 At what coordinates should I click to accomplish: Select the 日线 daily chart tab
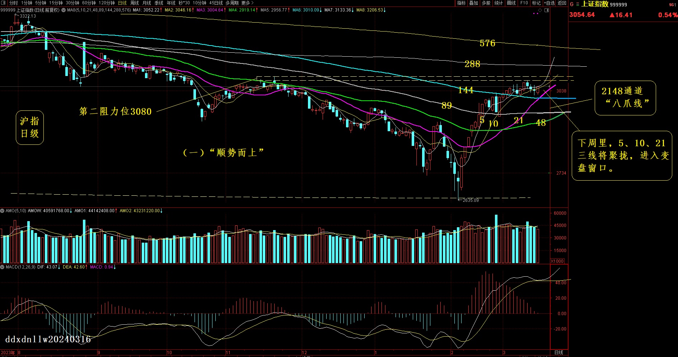point(122,3)
